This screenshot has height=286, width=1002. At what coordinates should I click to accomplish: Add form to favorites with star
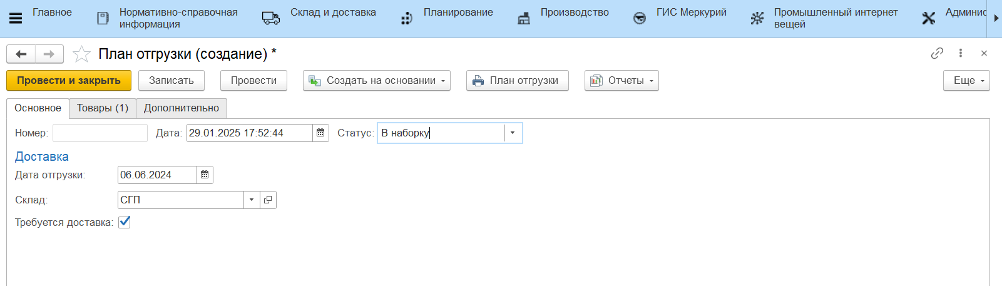81,54
